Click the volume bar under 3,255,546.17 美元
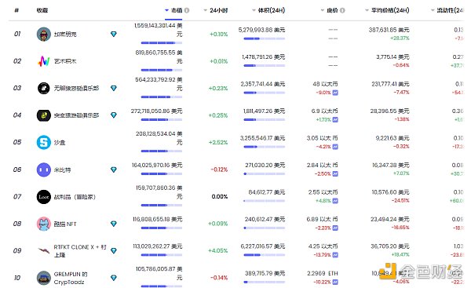 pos(265,147)
